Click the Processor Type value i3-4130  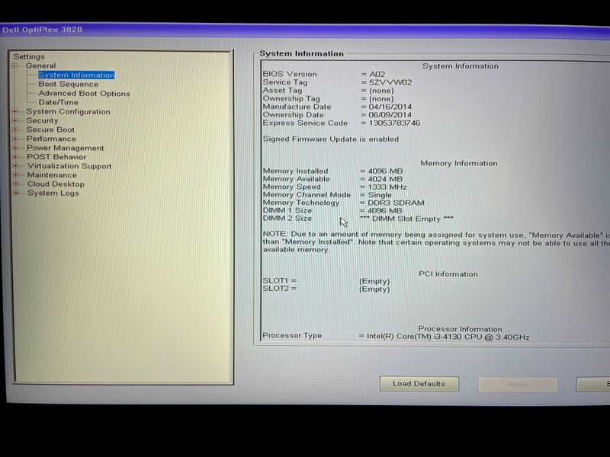pyautogui.click(x=448, y=337)
